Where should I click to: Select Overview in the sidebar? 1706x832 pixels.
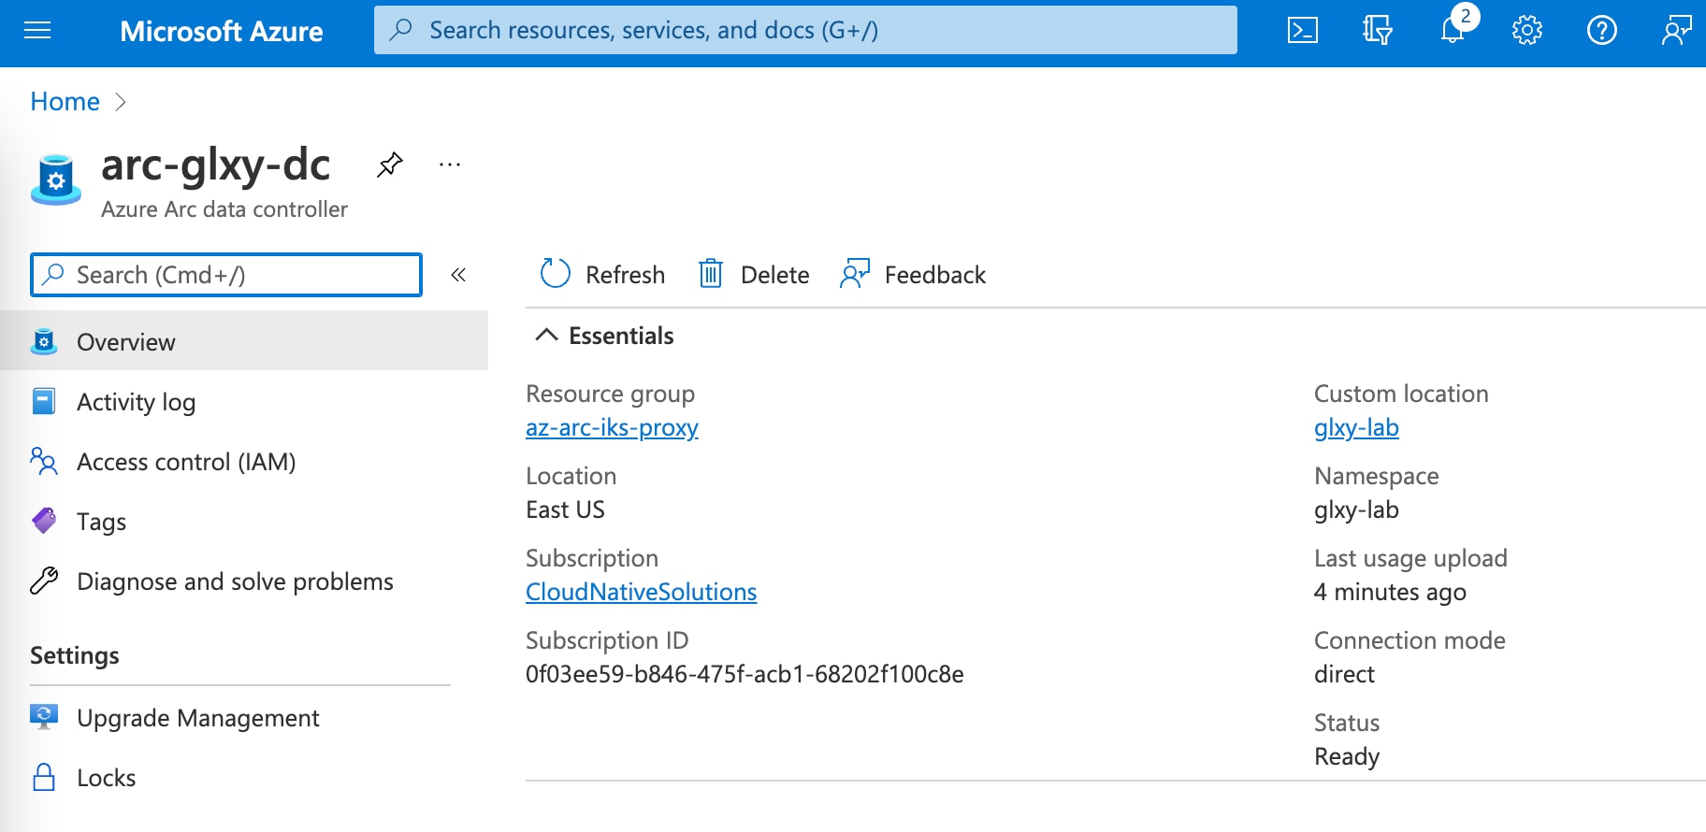point(244,341)
